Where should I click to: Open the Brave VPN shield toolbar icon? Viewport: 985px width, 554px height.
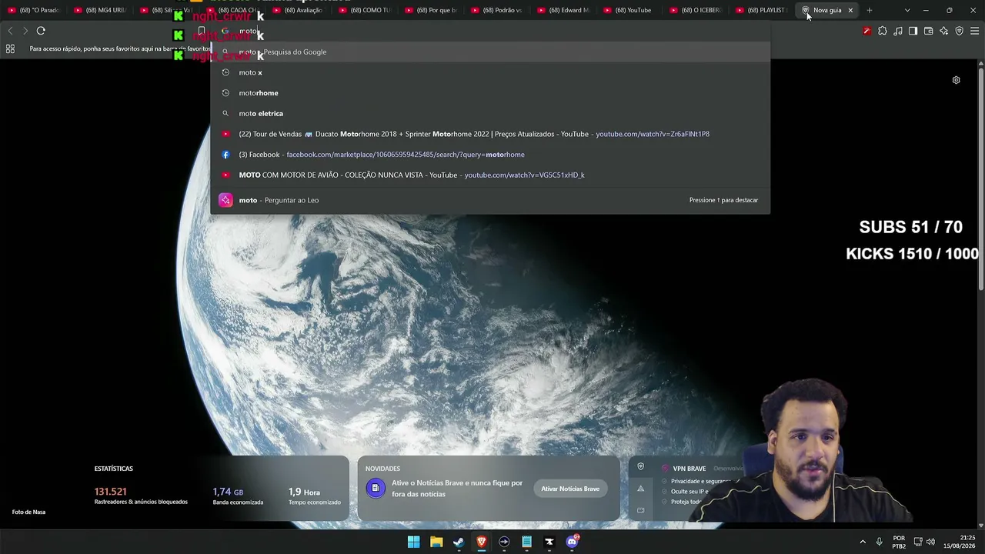(x=959, y=31)
